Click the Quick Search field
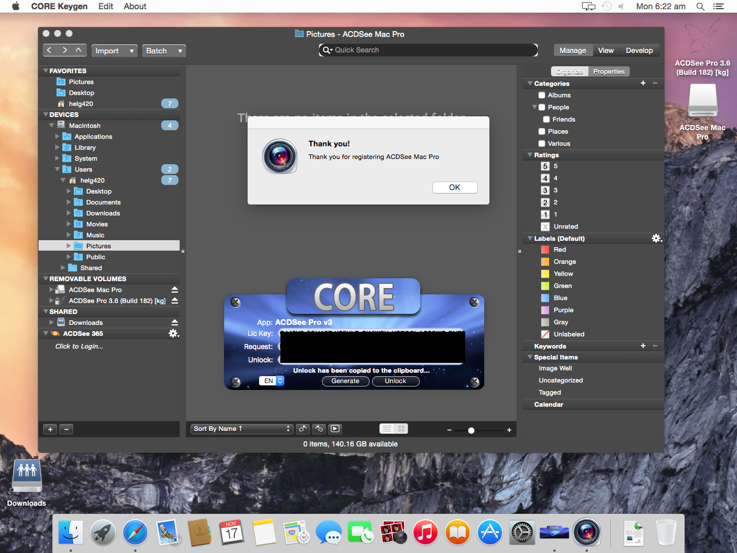737x553 pixels. tap(428, 50)
